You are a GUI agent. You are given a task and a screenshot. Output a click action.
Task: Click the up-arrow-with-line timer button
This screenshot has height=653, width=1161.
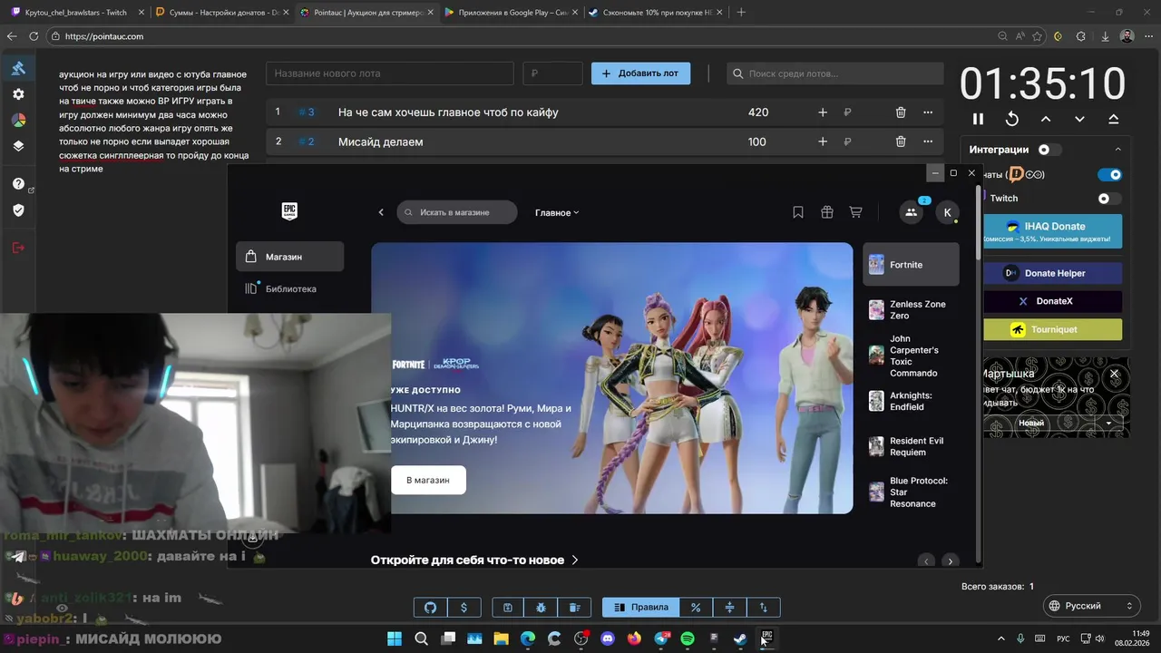(1114, 119)
